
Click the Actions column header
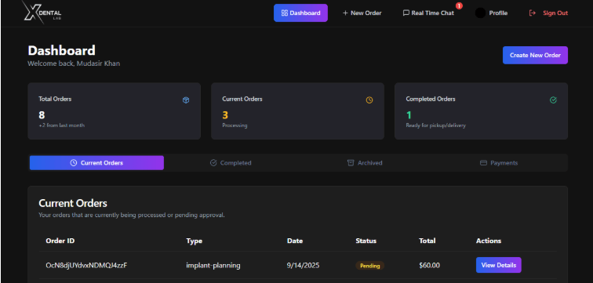point(489,241)
